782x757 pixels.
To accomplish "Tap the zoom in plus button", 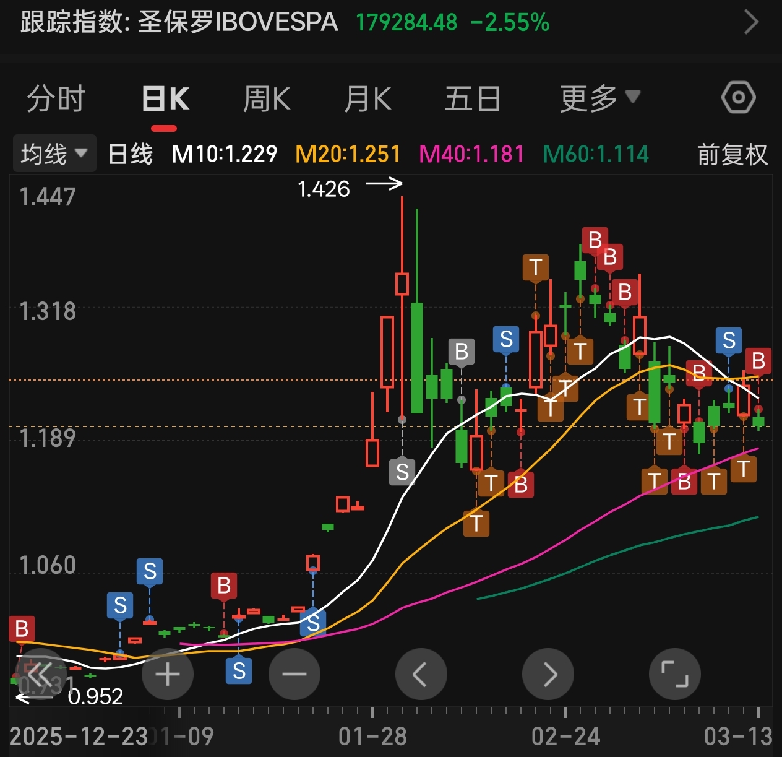I will click(x=168, y=674).
